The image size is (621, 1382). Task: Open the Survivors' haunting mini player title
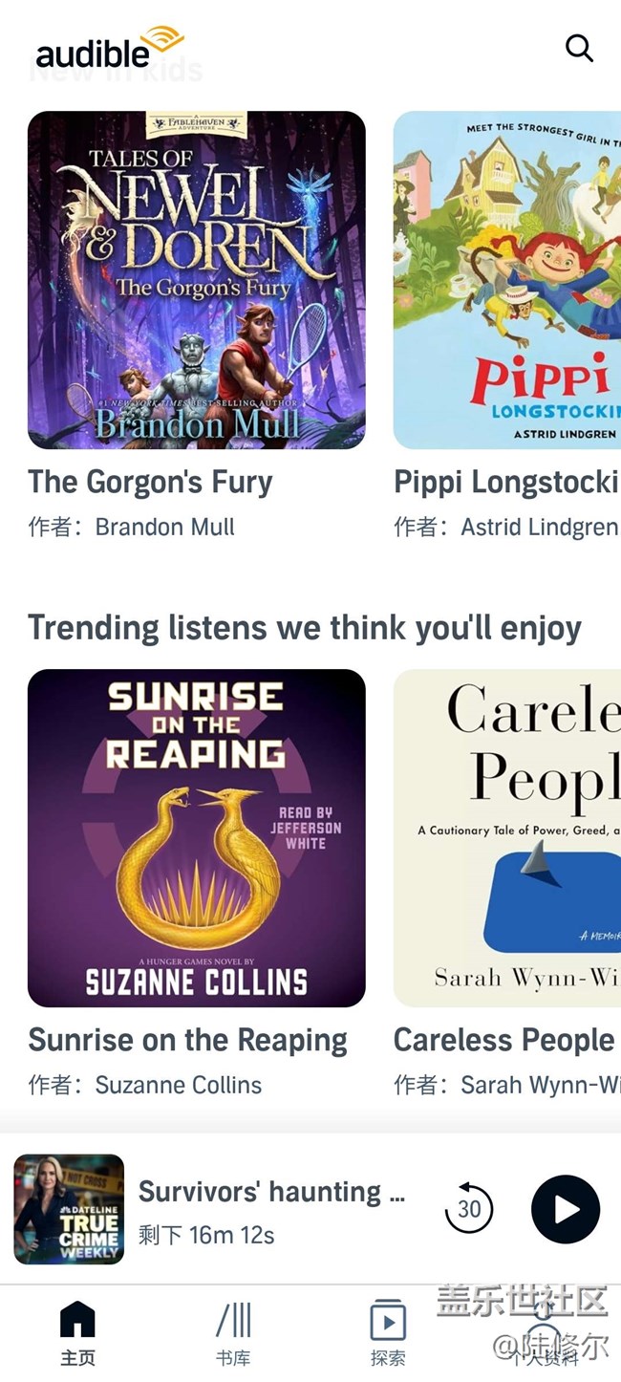(x=272, y=1192)
